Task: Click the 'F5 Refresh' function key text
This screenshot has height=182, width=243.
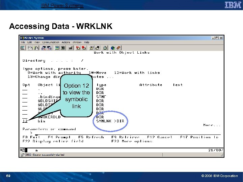Action: click(91, 137)
